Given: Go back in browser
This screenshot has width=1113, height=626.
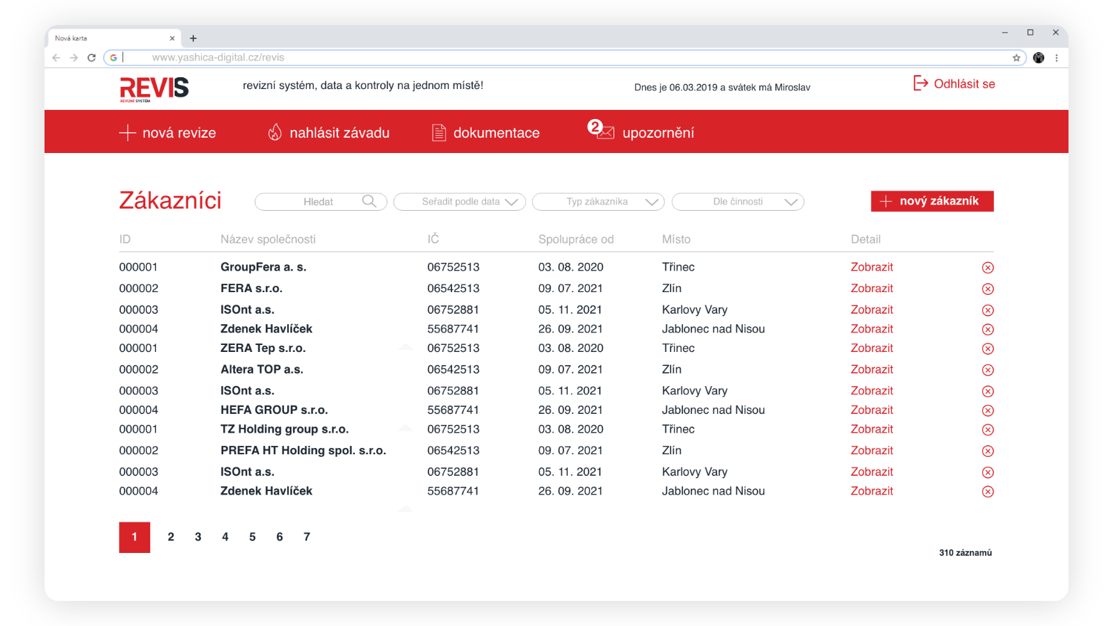Looking at the screenshot, I should tap(56, 58).
